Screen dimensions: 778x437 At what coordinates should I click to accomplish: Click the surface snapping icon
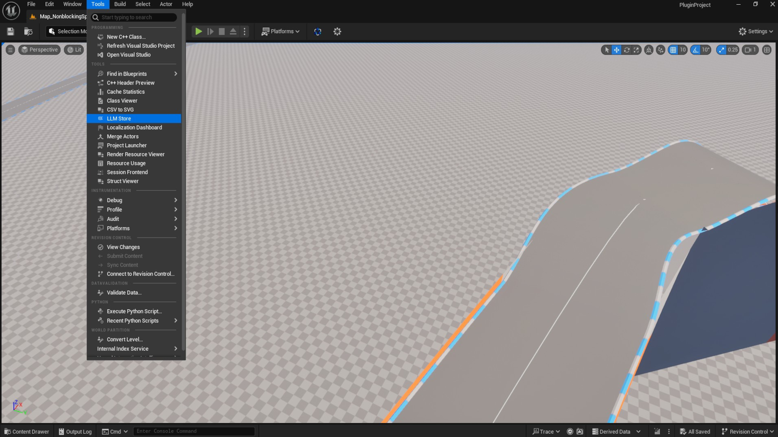click(x=660, y=50)
